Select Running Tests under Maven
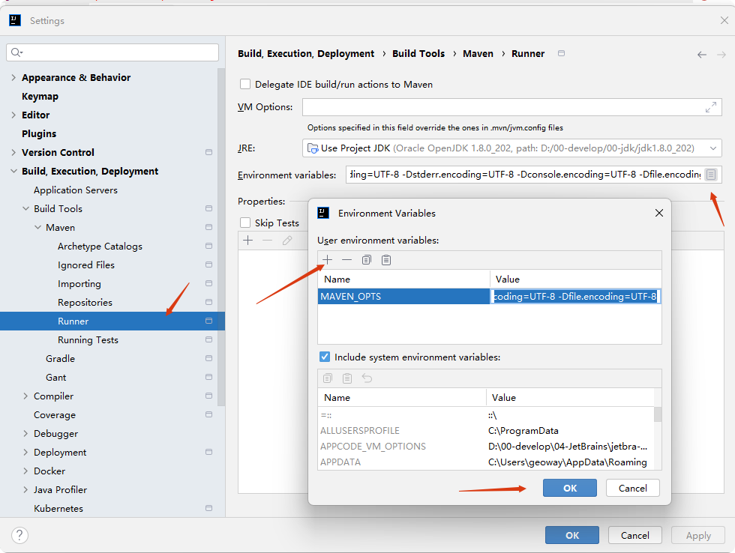 [88, 339]
